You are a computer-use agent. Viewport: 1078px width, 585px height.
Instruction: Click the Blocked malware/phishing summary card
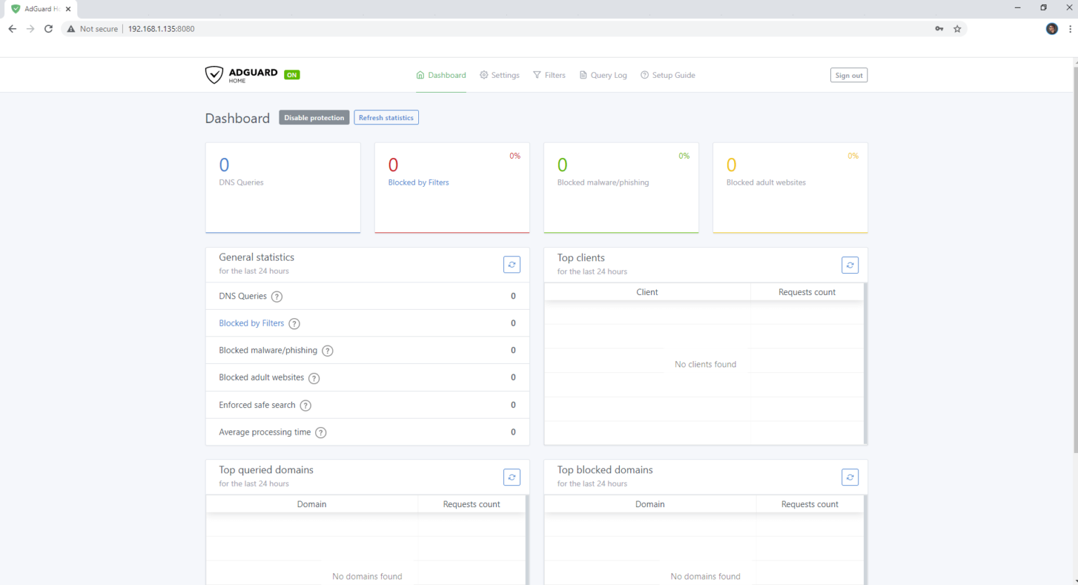click(x=621, y=188)
